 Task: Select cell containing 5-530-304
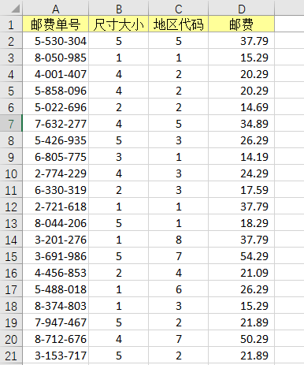click(x=56, y=41)
